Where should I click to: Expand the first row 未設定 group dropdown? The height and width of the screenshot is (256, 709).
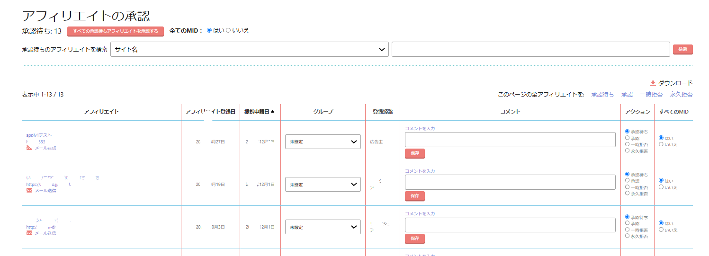coord(323,142)
